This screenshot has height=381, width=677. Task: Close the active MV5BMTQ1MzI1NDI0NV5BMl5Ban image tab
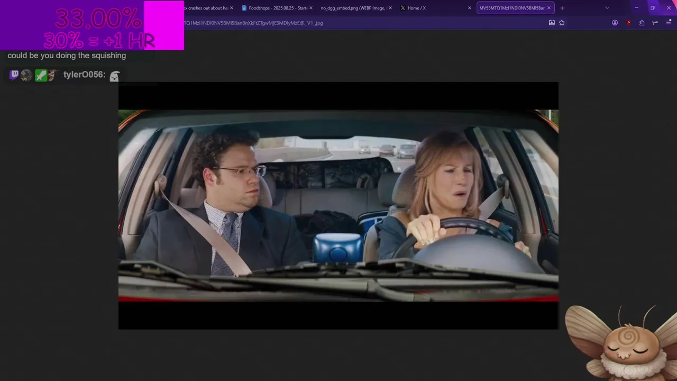(549, 8)
